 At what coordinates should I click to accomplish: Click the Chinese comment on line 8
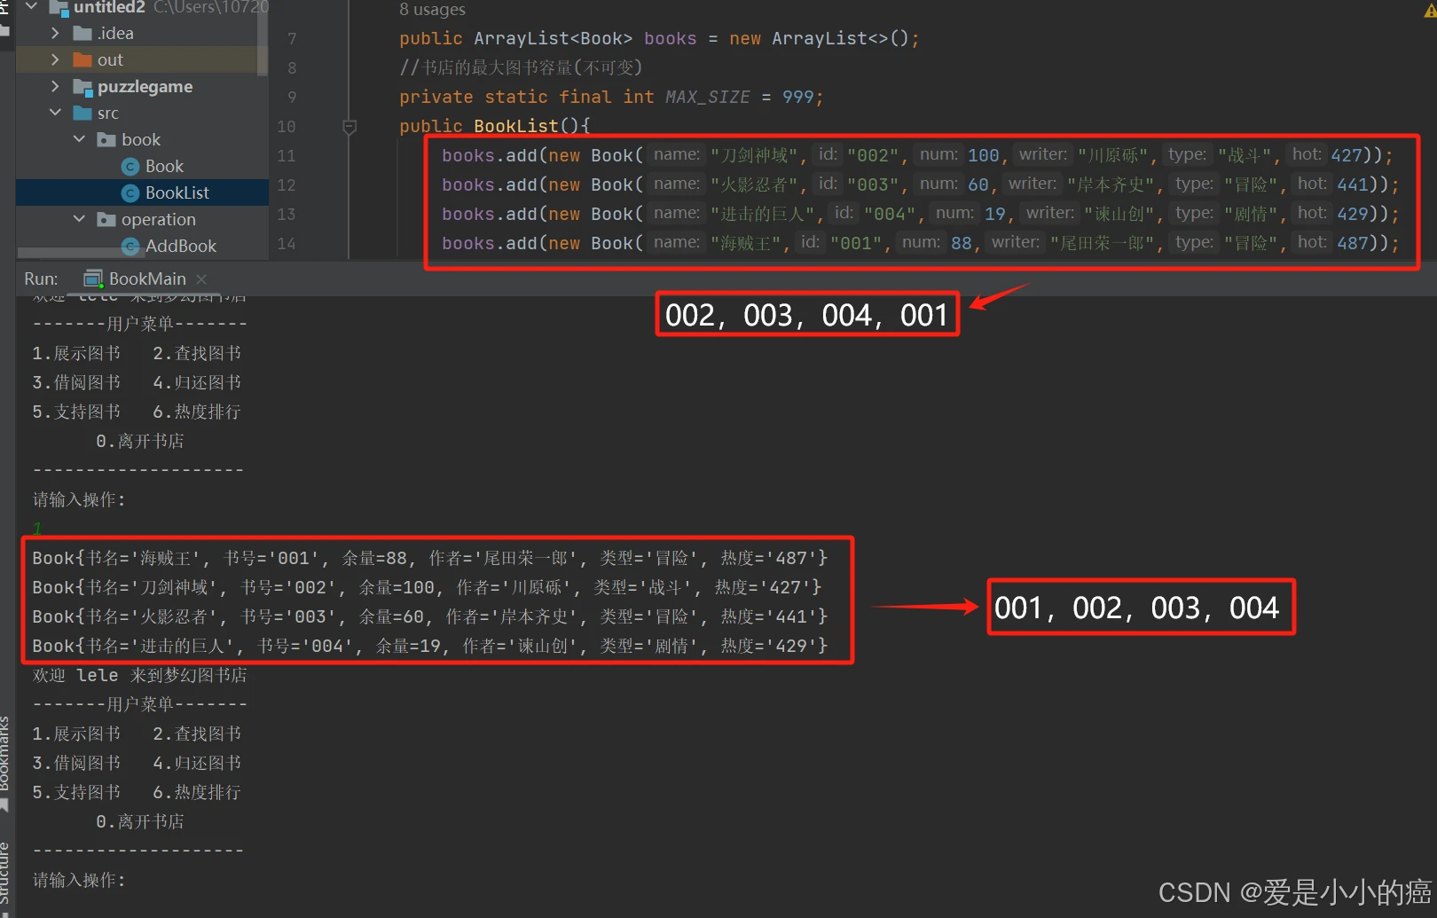click(x=521, y=67)
